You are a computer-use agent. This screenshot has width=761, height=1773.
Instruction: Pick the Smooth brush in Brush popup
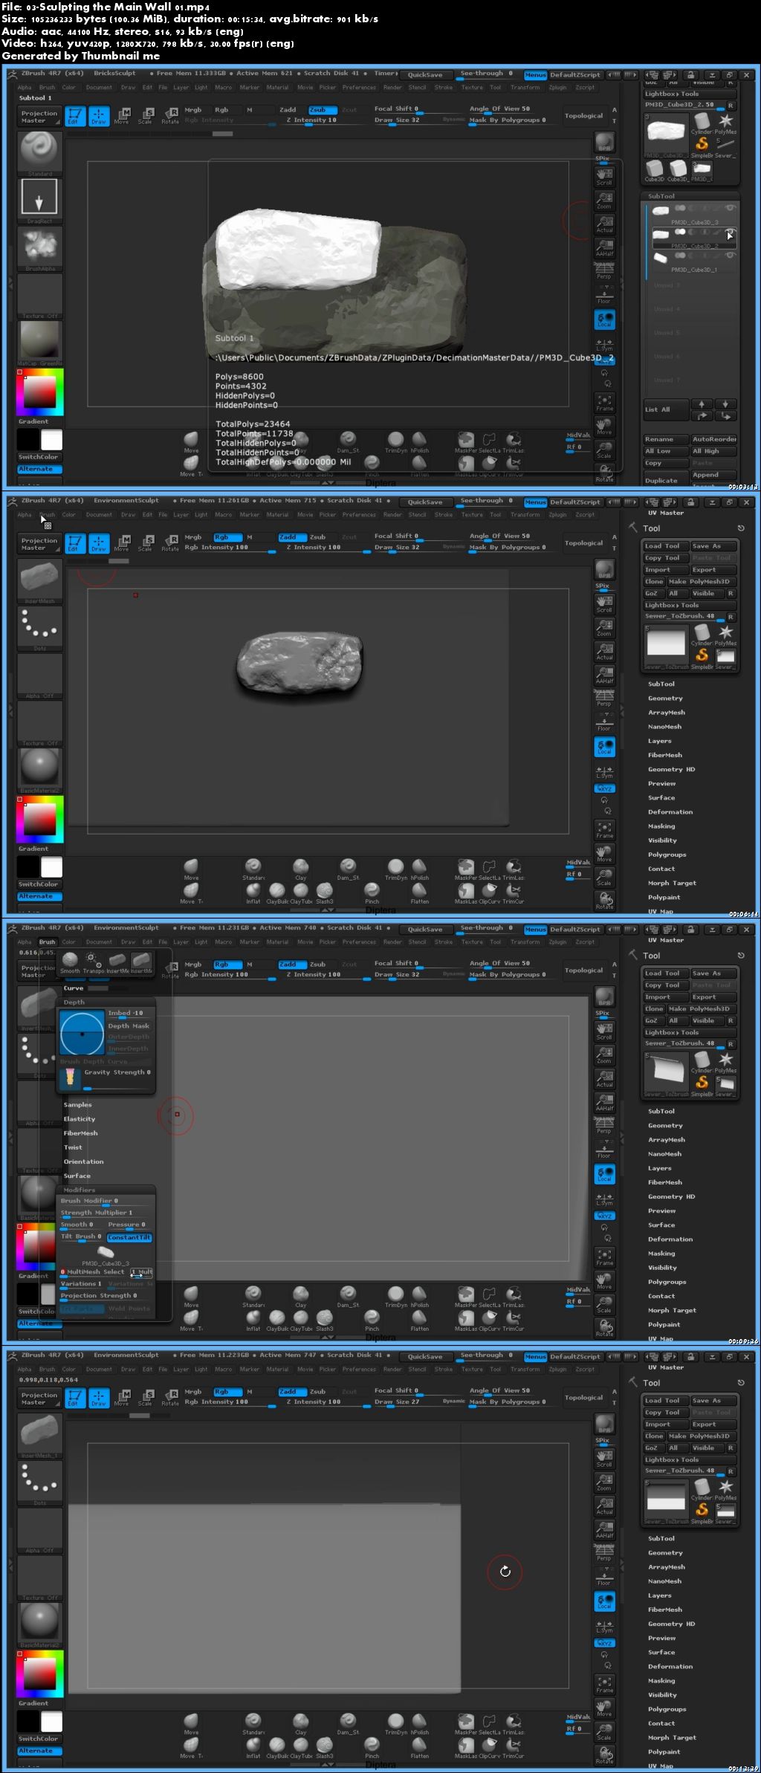click(70, 960)
